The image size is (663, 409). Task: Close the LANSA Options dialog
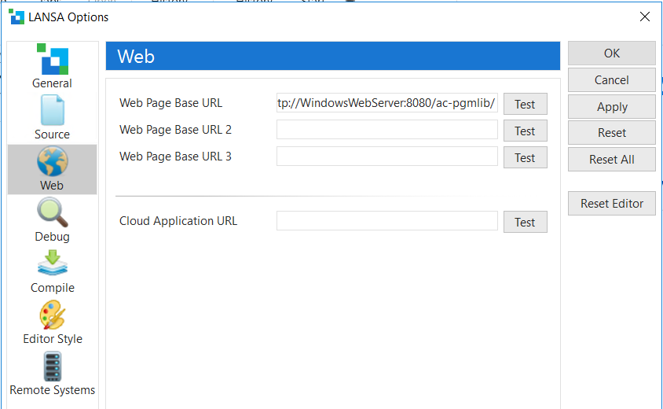(645, 17)
